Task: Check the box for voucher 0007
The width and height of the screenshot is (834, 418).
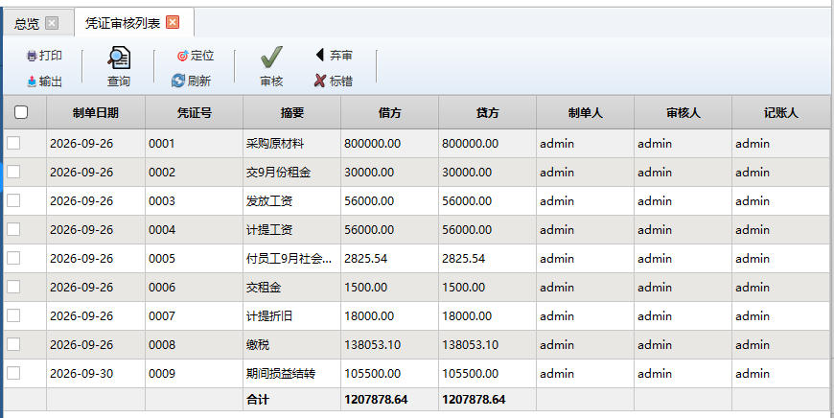Action: [x=13, y=315]
